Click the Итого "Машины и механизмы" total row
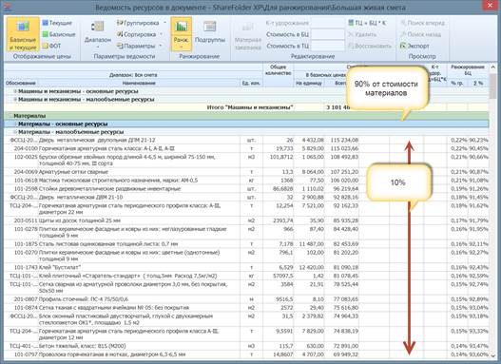The height and width of the screenshot is (364, 501). coord(246,107)
